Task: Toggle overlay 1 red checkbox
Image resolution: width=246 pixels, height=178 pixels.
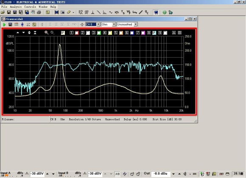Action: (x=77, y=33)
